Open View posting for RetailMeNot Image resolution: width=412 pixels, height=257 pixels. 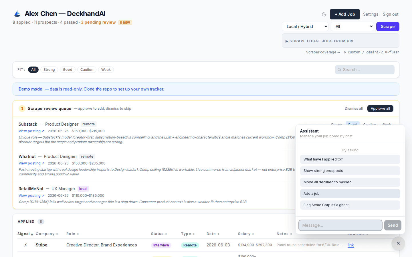click(31, 196)
